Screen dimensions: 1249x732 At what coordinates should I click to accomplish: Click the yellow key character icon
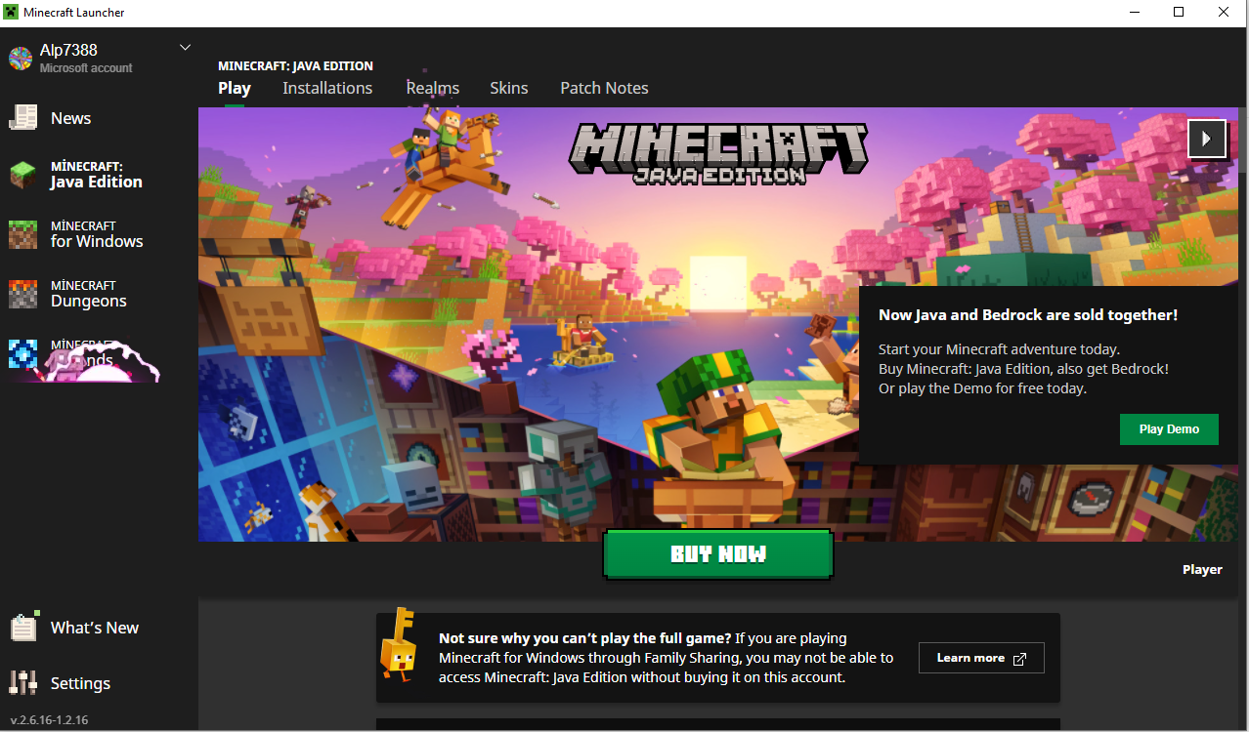click(x=398, y=644)
